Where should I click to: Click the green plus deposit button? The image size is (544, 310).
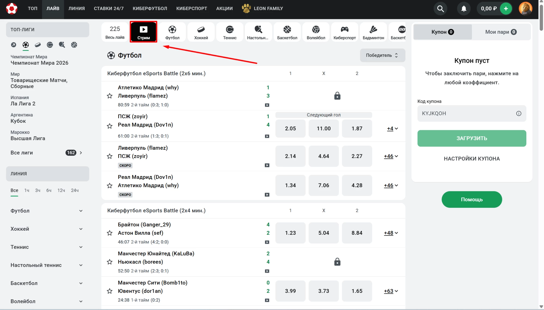[506, 9]
